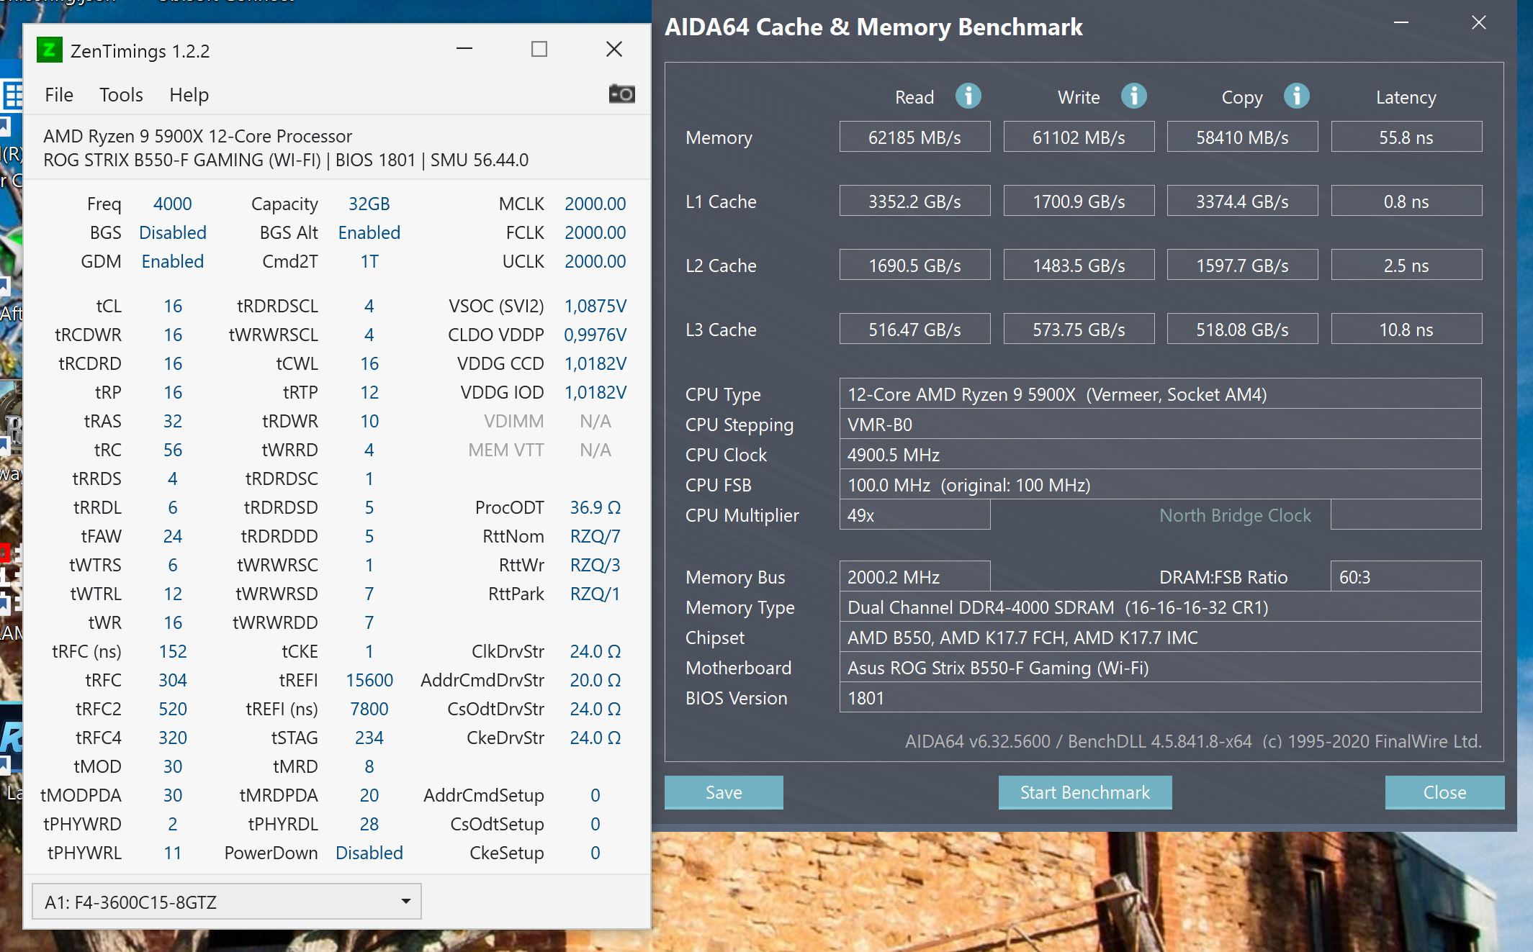1533x952 pixels.
Task: Click the ZenTimings green logo icon
Action: click(x=49, y=50)
